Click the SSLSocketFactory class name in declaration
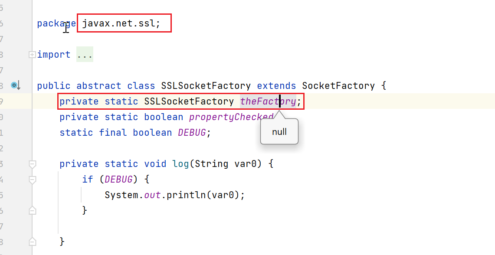The height and width of the screenshot is (255, 495). click(x=206, y=86)
